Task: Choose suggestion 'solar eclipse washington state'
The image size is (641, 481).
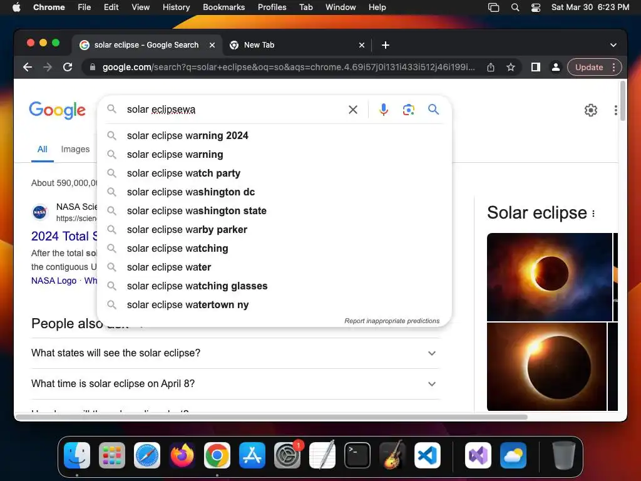Action: (x=274, y=211)
